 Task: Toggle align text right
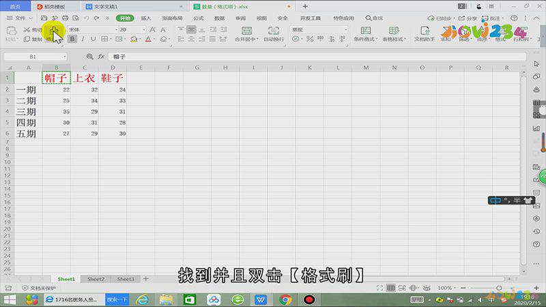click(202, 40)
